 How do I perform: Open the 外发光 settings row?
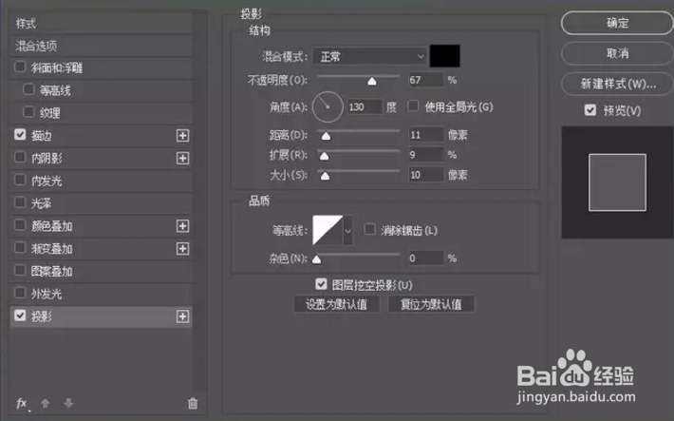point(101,294)
